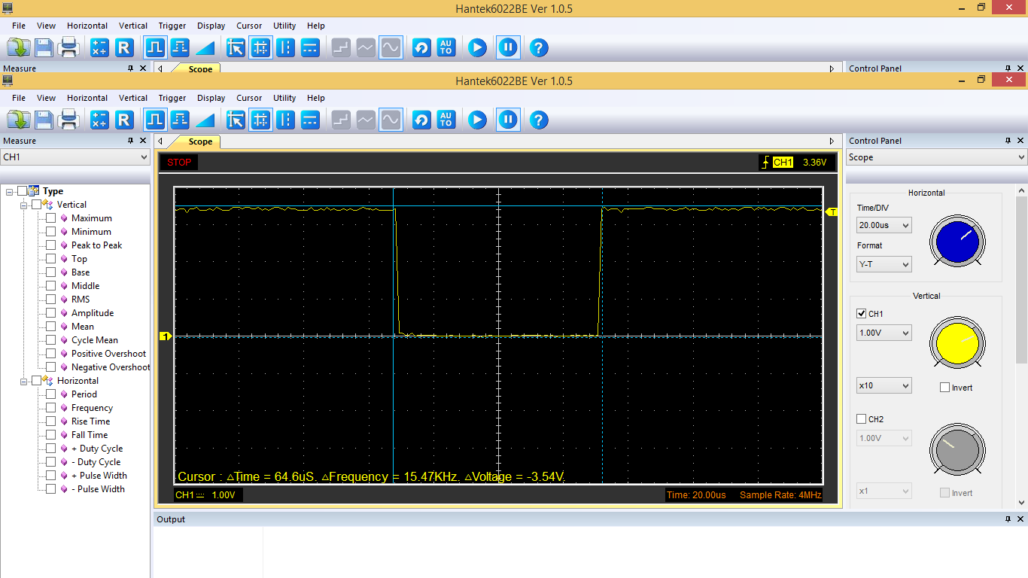Open the Scope dropdown in the Control Panel

tap(936, 157)
